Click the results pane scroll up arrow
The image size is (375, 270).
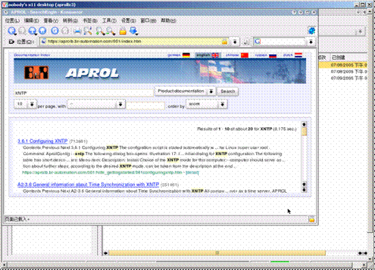304,124
